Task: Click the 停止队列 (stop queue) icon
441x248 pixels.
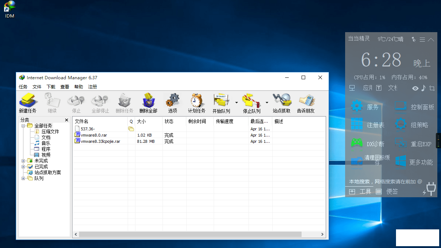Action: coord(252,103)
